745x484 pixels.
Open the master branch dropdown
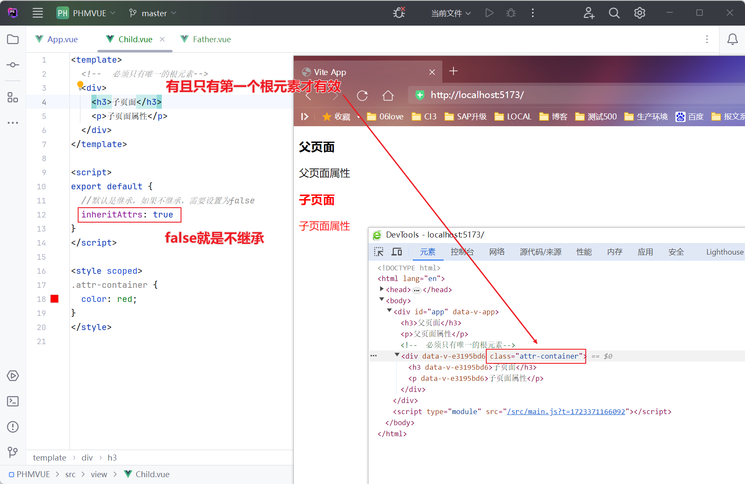(152, 13)
